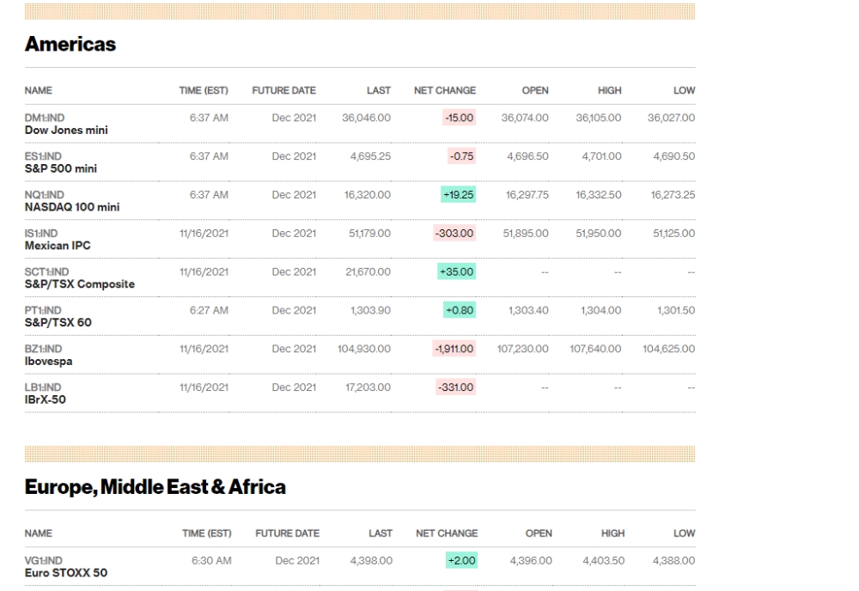Select NASDAQ 100 mini open 16,297.75

[x=527, y=195]
